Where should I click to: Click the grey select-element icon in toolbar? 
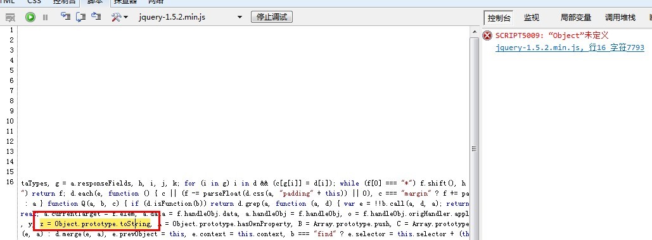pos(10,18)
